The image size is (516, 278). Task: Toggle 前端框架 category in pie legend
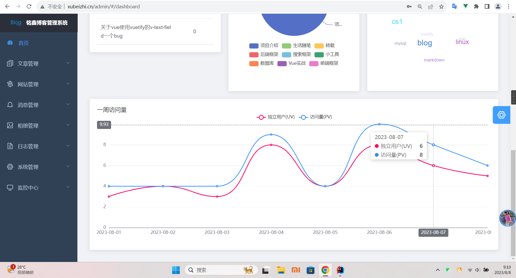tap(324, 63)
